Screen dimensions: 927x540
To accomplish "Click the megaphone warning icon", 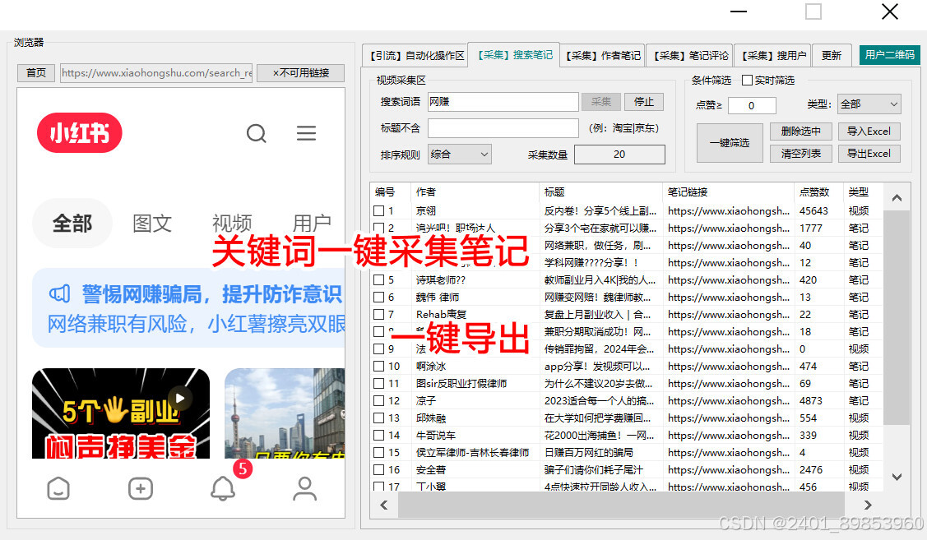I will [x=60, y=293].
